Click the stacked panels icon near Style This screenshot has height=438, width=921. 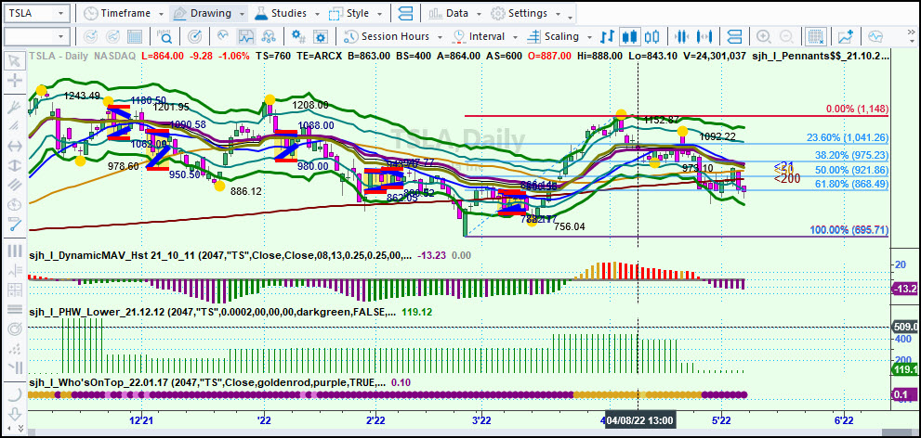point(405,13)
